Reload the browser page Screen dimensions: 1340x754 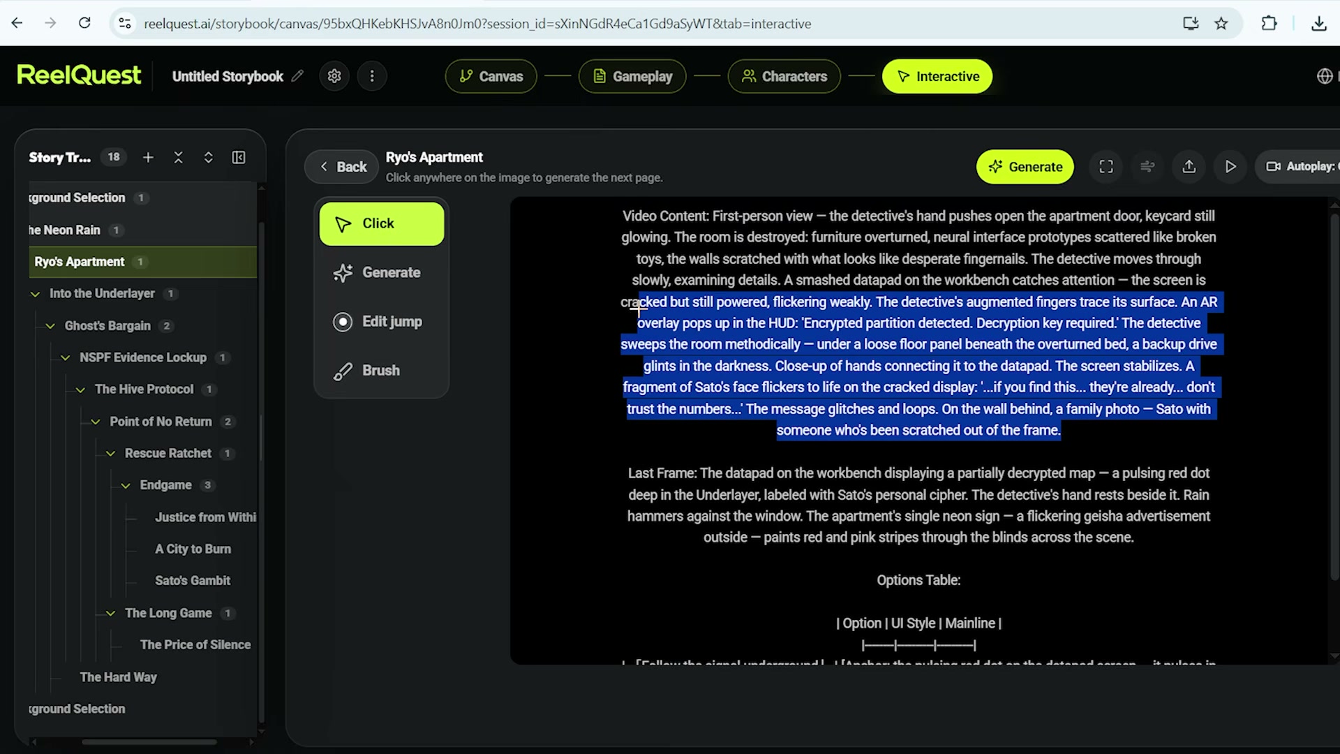pyautogui.click(x=84, y=23)
